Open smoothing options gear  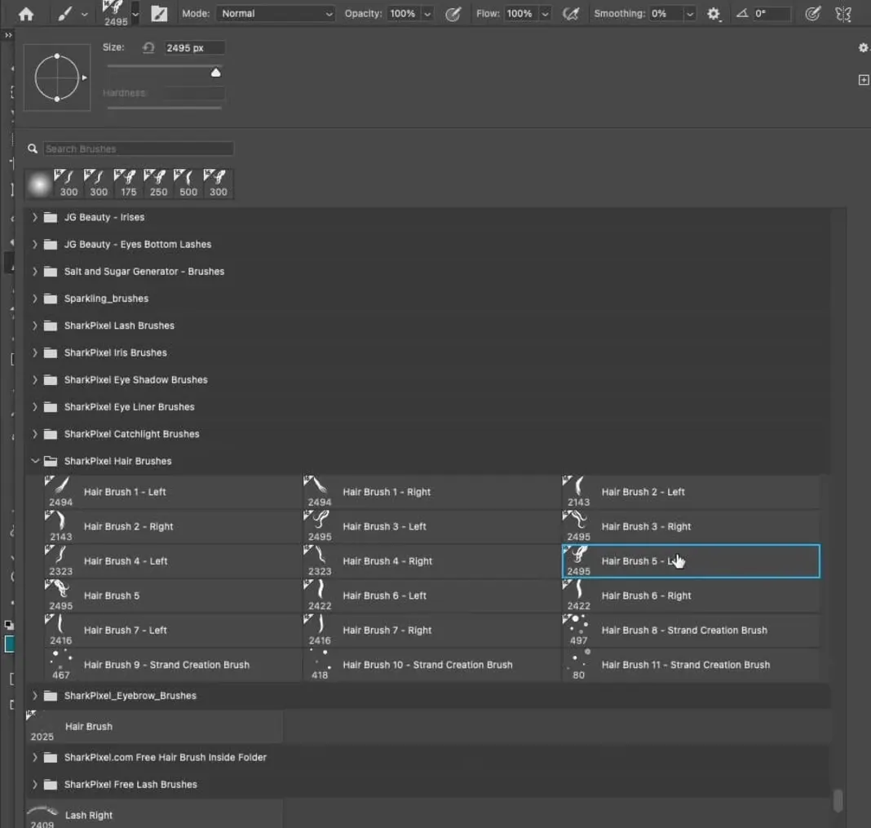[714, 13]
